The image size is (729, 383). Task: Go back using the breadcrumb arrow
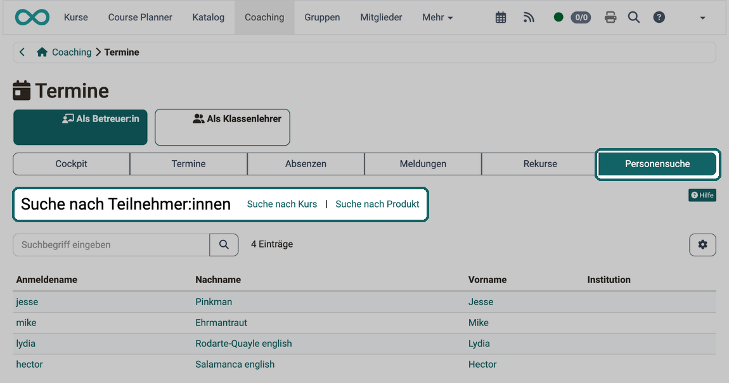22,52
